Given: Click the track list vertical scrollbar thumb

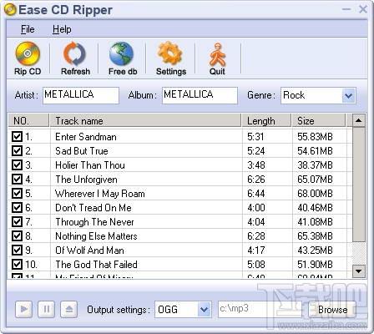Looking at the screenshot, I should pyautogui.click(x=359, y=185).
